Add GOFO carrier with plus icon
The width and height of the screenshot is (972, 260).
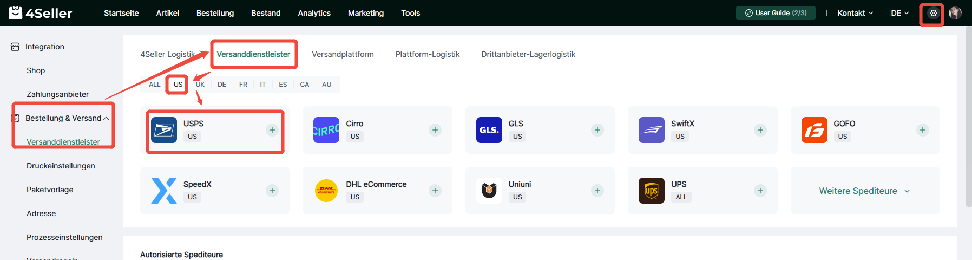923,130
